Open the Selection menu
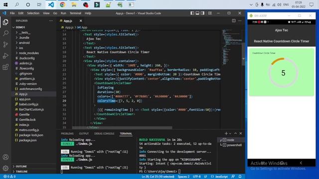Image resolution: width=319 pixels, height=179 pixels. click(33, 13)
